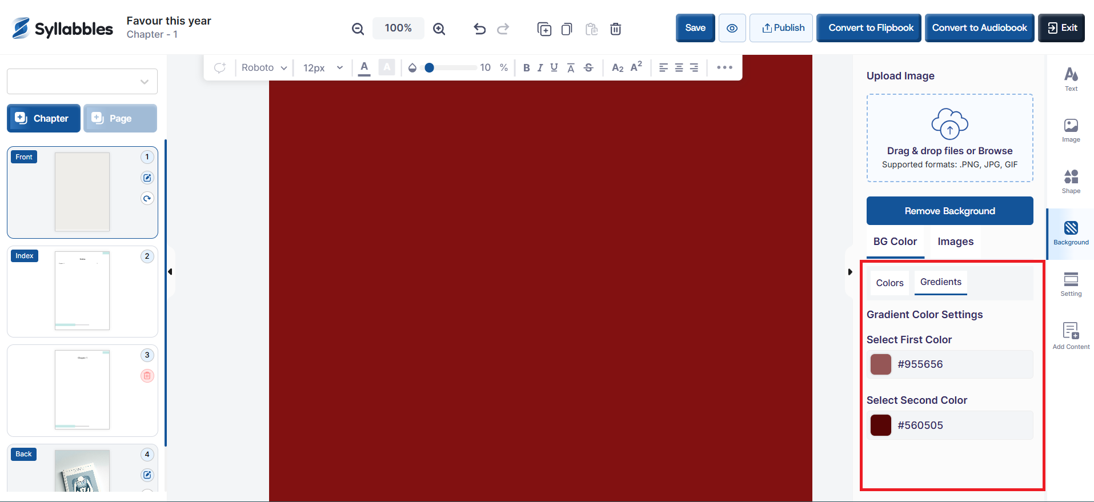Click Convert to Flipbook button

871,28
